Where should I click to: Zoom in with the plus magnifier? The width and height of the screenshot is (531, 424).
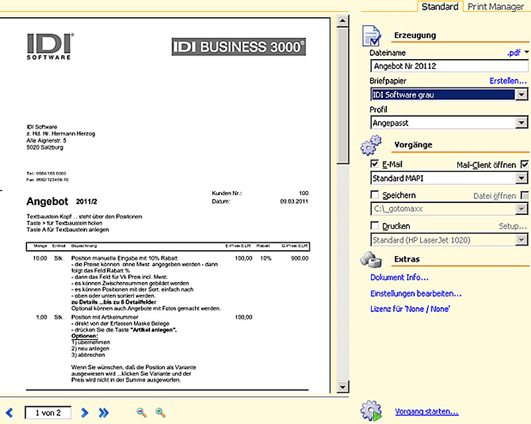[160, 413]
